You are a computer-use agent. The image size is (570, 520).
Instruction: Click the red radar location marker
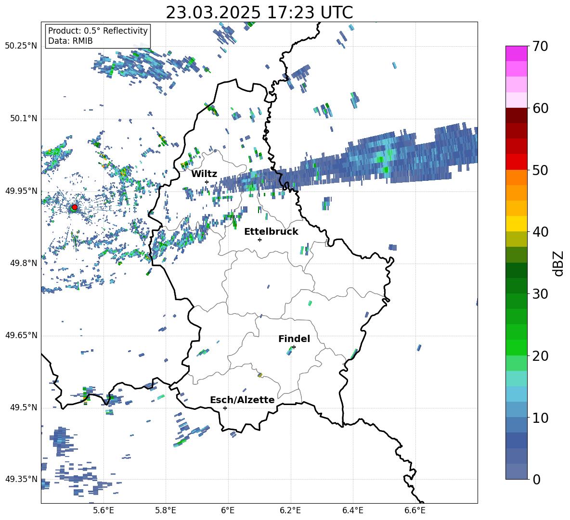click(75, 207)
